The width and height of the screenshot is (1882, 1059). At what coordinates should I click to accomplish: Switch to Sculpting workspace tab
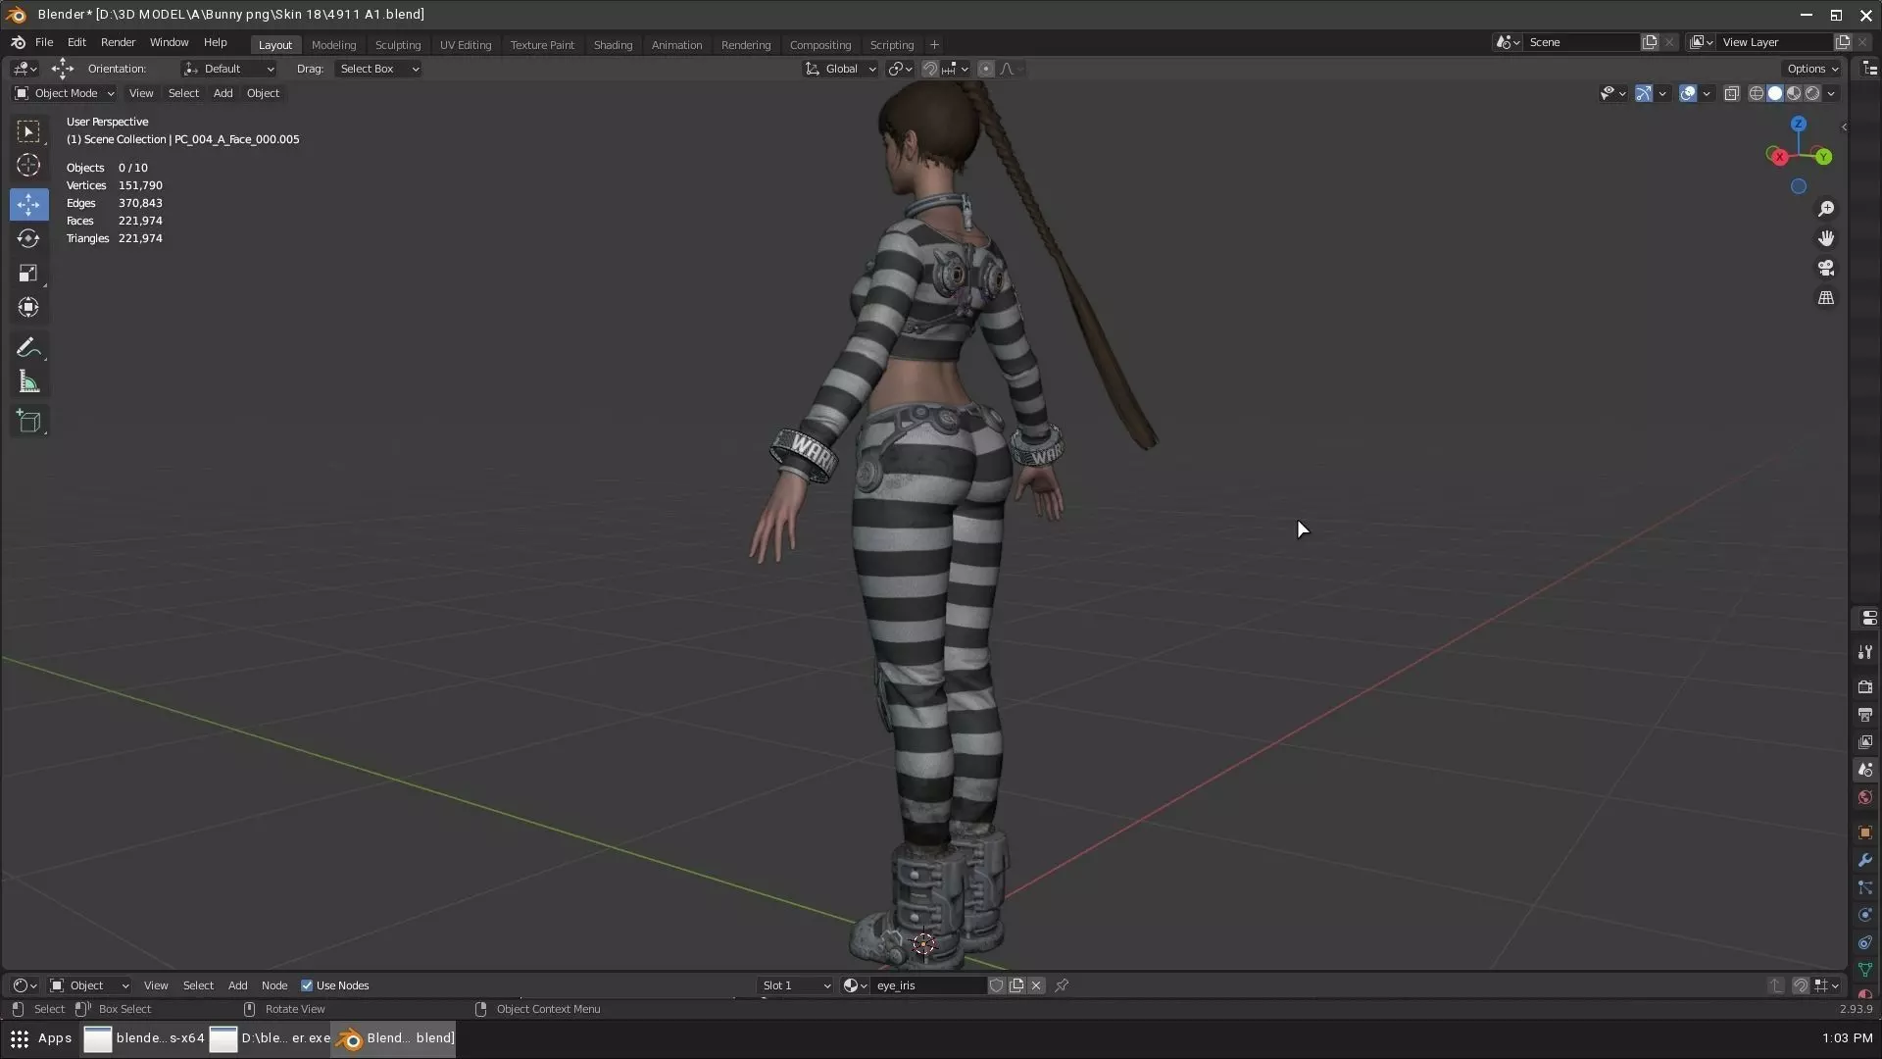tap(398, 45)
